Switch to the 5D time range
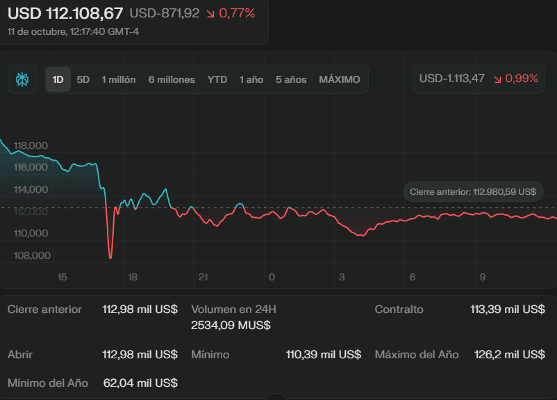557x400 pixels. pos(83,79)
